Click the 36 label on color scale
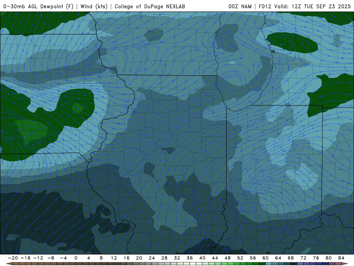This screenshot has height=266, width=354. (190, 258)
